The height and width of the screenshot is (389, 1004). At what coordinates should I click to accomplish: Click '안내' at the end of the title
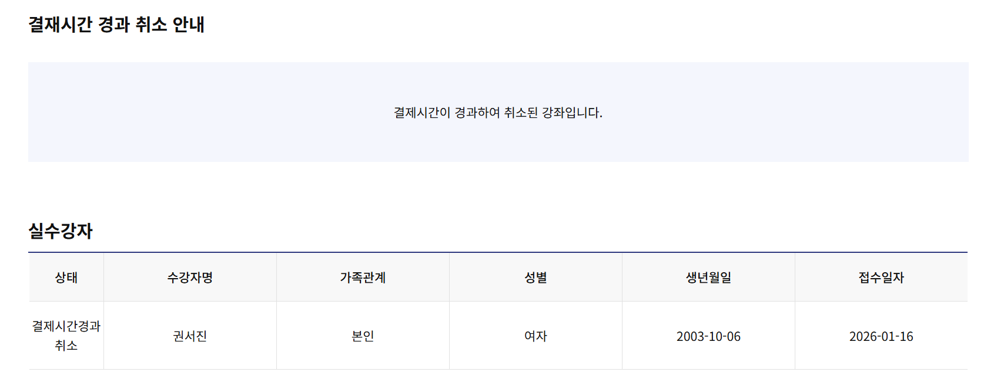pos(188,25)
